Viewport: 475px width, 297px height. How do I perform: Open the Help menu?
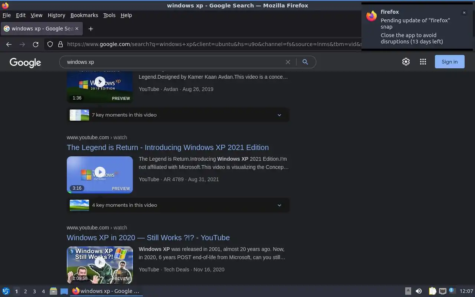tap(126, 15)
